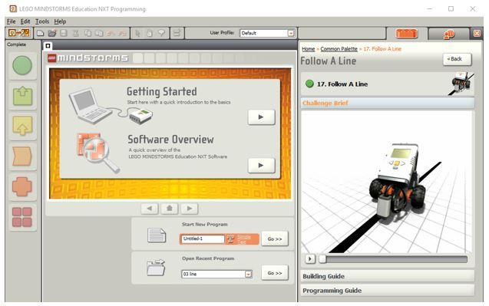Click the home button below the welcome screen
The width and height of the screenshot is (489, 306).
170,208
